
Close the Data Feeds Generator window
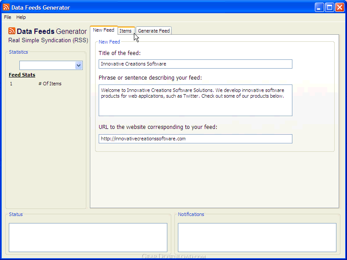click(340, 7)
